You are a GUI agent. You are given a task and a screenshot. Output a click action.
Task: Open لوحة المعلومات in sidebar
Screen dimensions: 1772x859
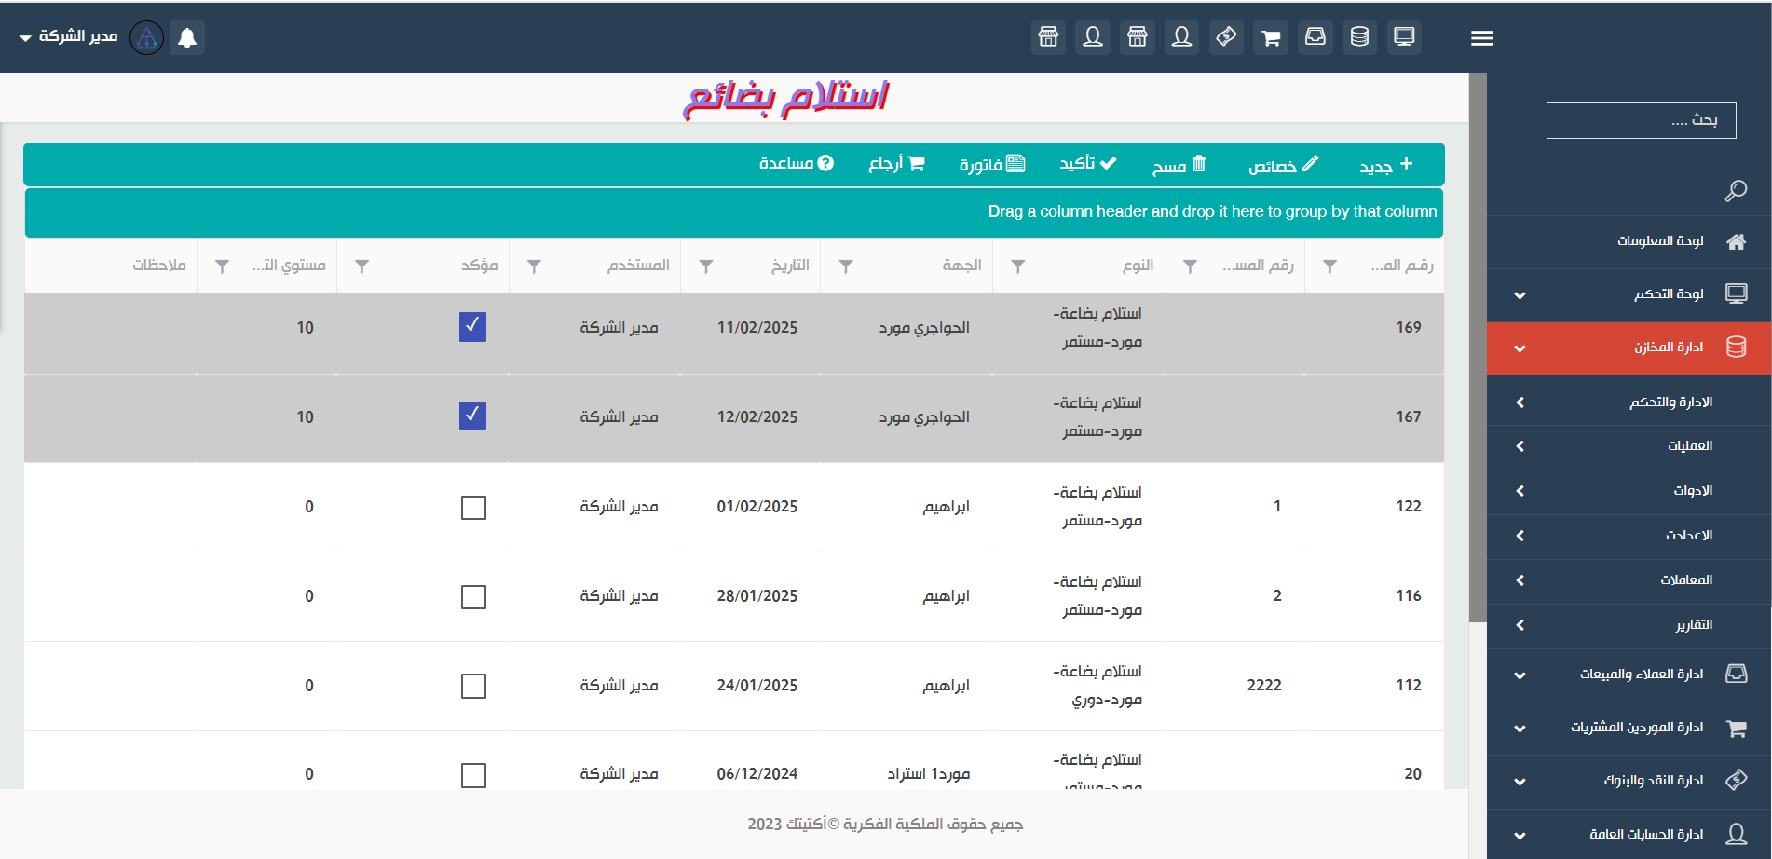click(1629, 241)
